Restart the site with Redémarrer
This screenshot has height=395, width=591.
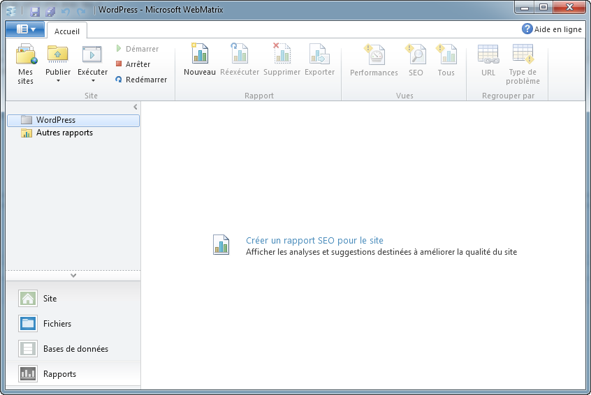point(141,80)
